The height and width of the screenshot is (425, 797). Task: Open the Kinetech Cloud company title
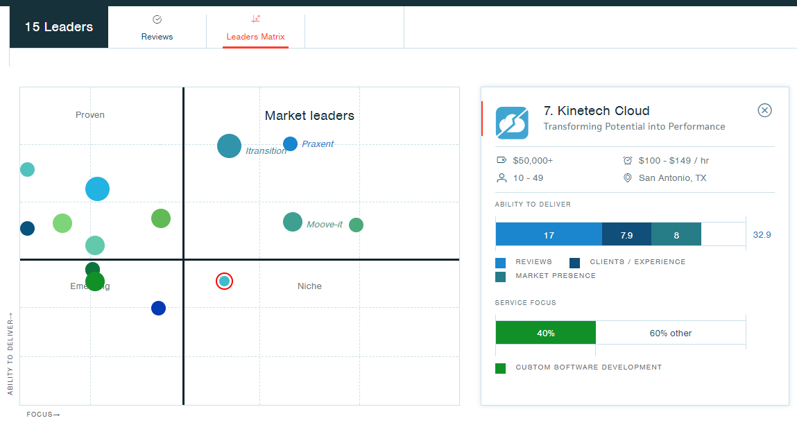(597, 111)
